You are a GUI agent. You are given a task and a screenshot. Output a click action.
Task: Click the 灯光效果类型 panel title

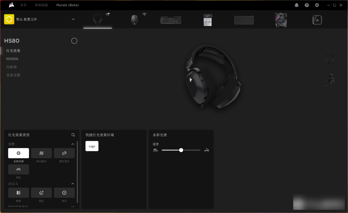pos(19,135)
